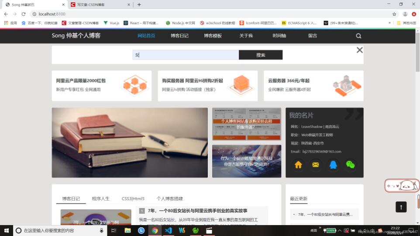Go back with browser back arrow
Image resolution: width=420 pixels, height=236 pixels.
tap(6, 14)
